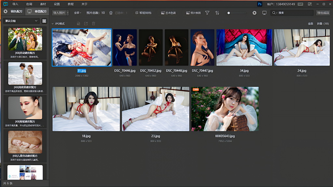Image resolution: width=333 pixels, height=187 pixels.
Task: Switch to 修图配方 preset mode
Action: 37,11
